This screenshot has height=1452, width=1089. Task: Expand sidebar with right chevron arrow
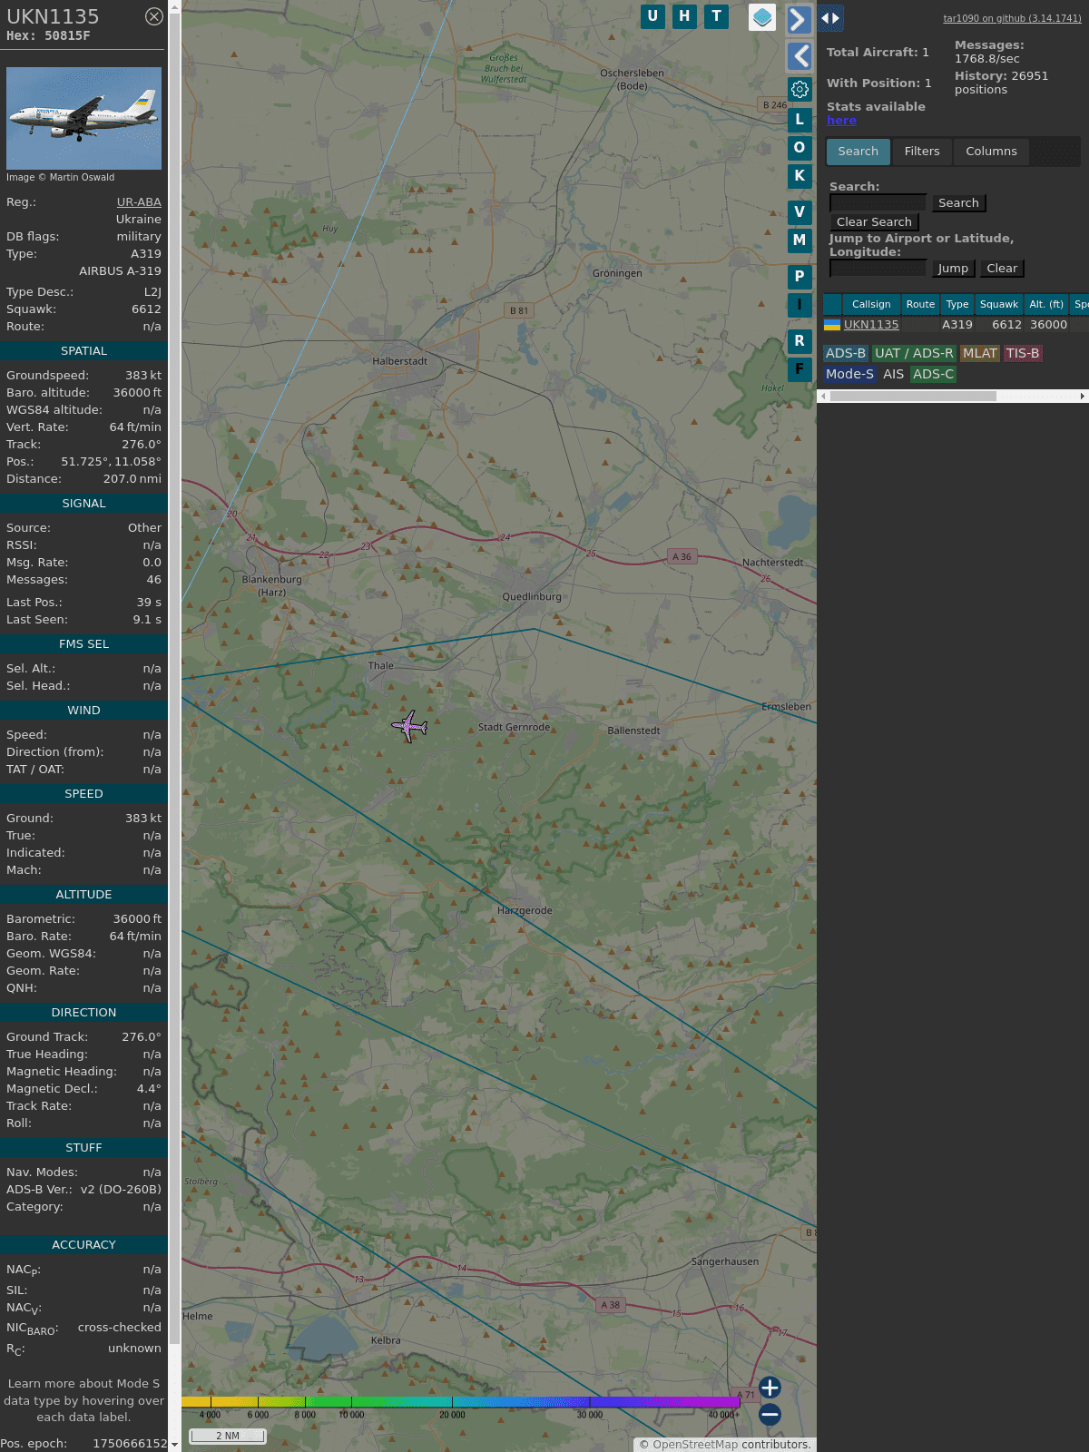(799, 19)
